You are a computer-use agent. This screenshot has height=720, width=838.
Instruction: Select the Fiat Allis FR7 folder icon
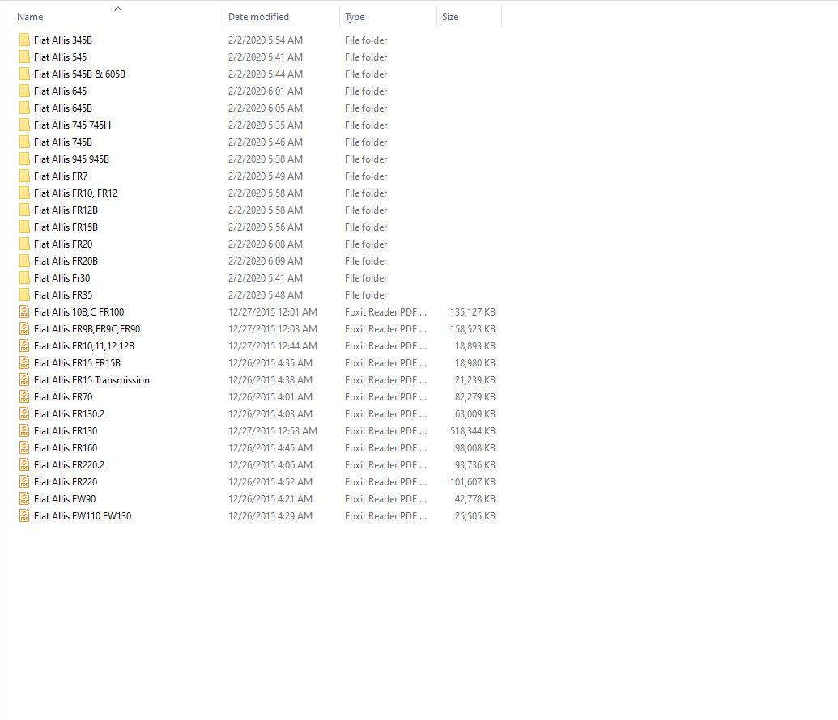24,176
